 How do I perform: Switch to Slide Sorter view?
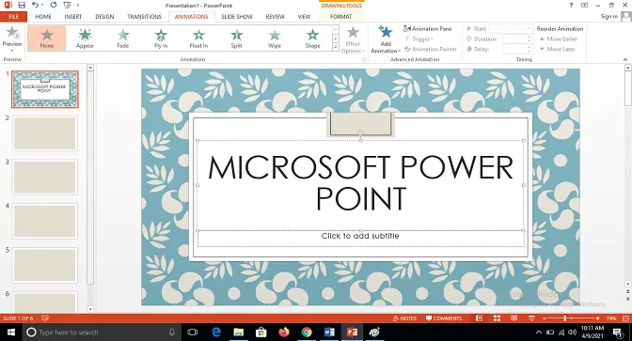tap(497, 318)
